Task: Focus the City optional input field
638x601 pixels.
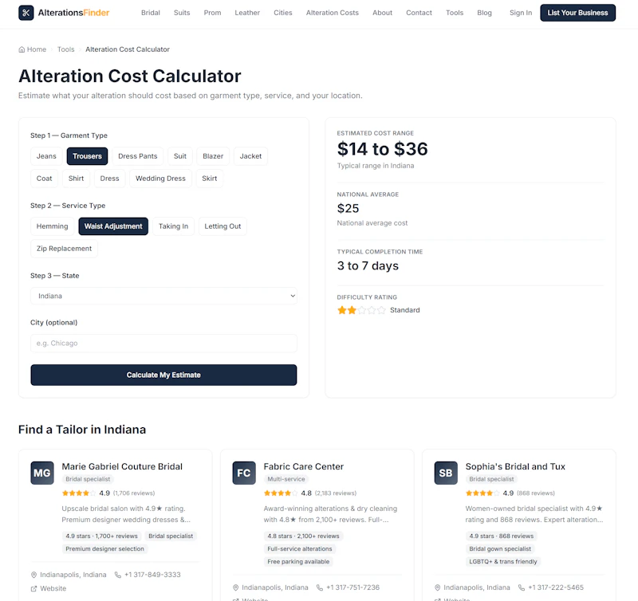Action: 163,344
